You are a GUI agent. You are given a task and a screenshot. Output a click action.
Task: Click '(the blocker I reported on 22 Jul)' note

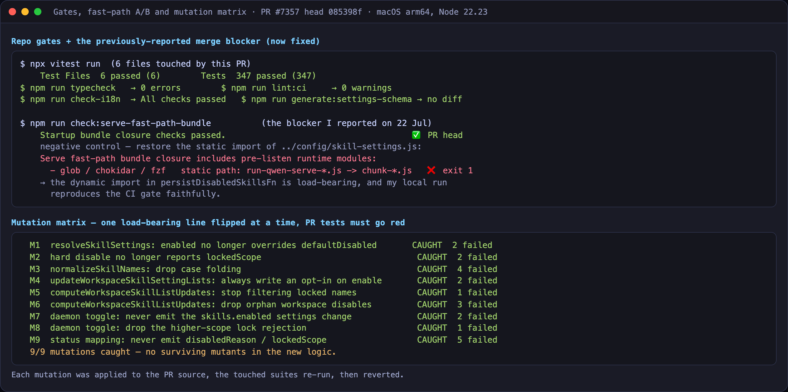click(x=347, y=123)
